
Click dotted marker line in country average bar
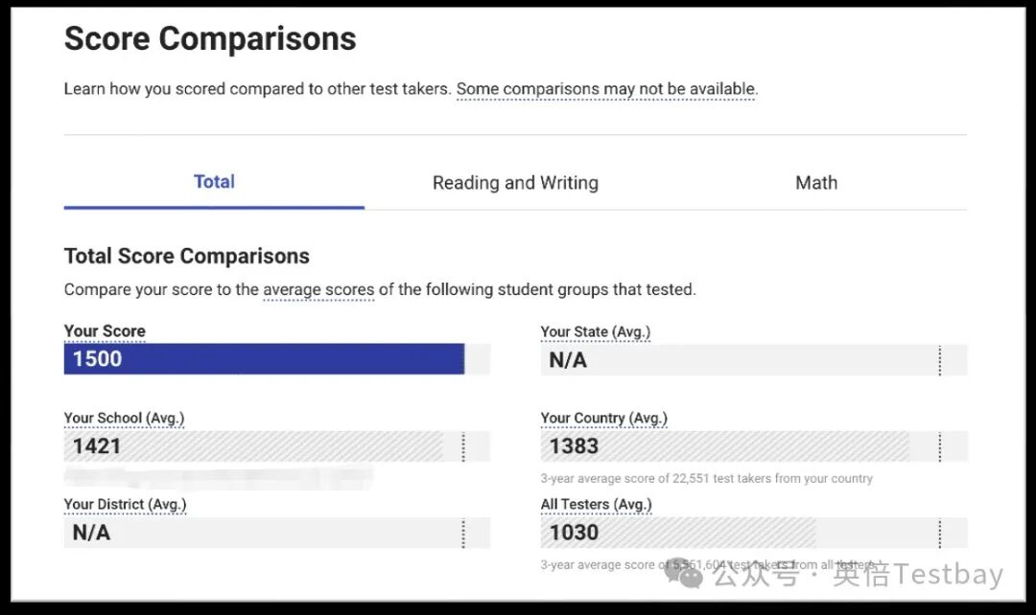tap(939, 446)
